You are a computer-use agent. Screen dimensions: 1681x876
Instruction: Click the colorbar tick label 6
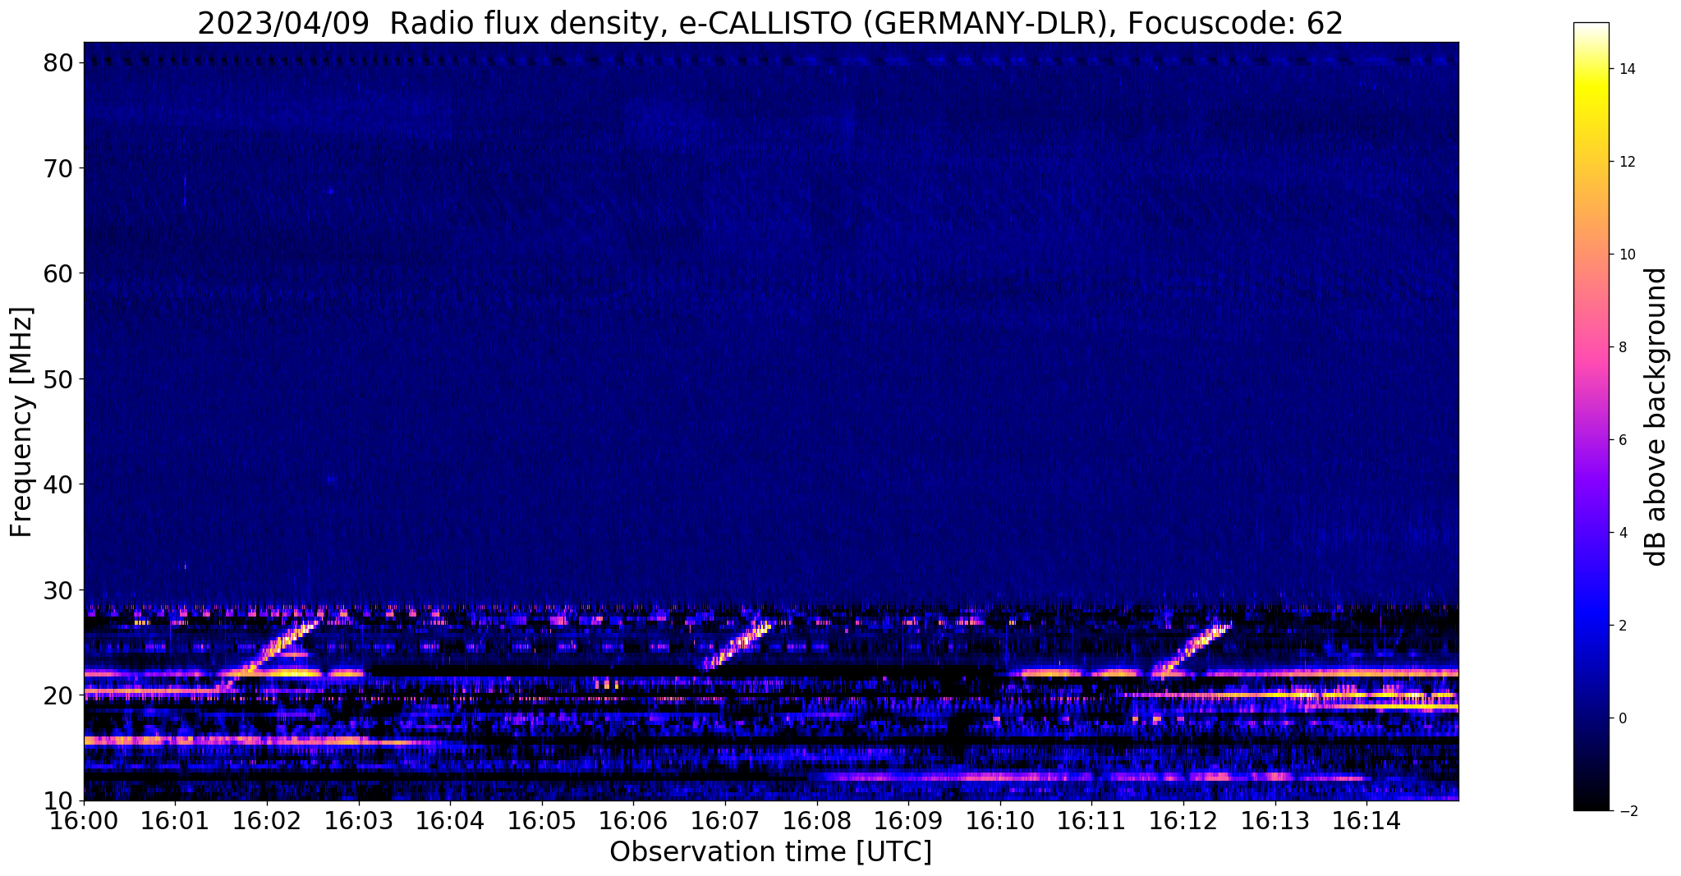pyautogui.click(x=1622, y=440)
